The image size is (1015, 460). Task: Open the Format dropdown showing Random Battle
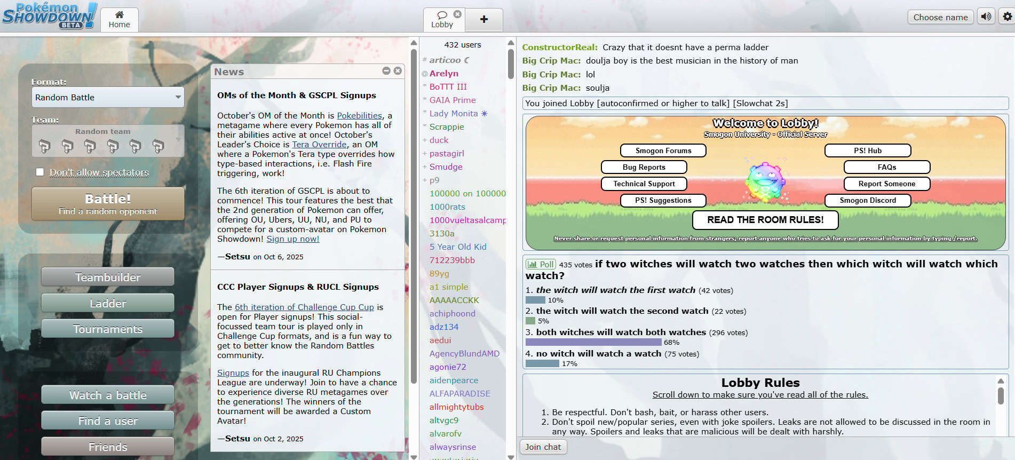coord(108,97)
